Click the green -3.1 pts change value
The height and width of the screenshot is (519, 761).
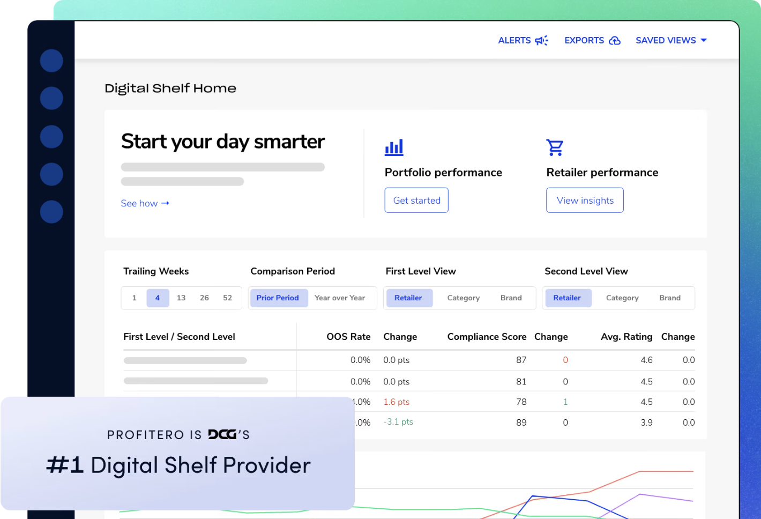click(398, 422)
